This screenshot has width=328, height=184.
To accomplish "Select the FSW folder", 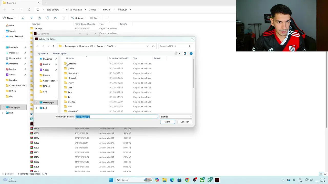I will point(68,107).
